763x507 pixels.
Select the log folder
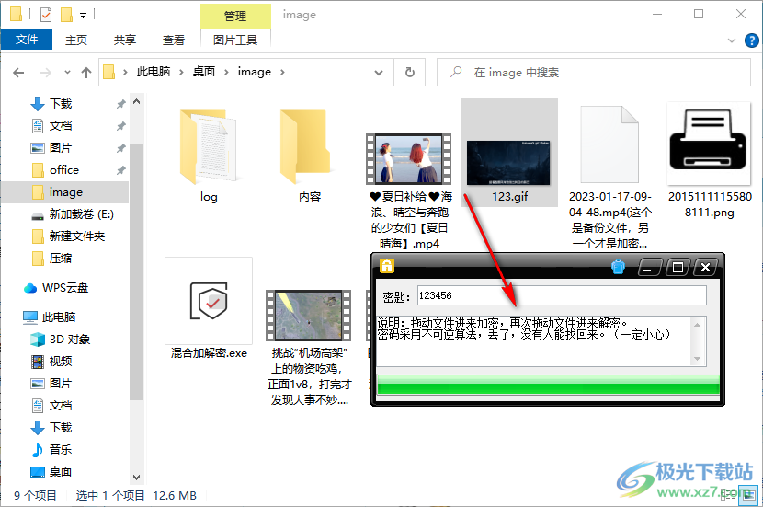(209, 156)
